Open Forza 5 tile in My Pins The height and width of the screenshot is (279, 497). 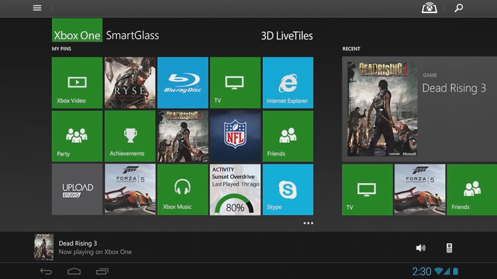[x=130, y=190]
